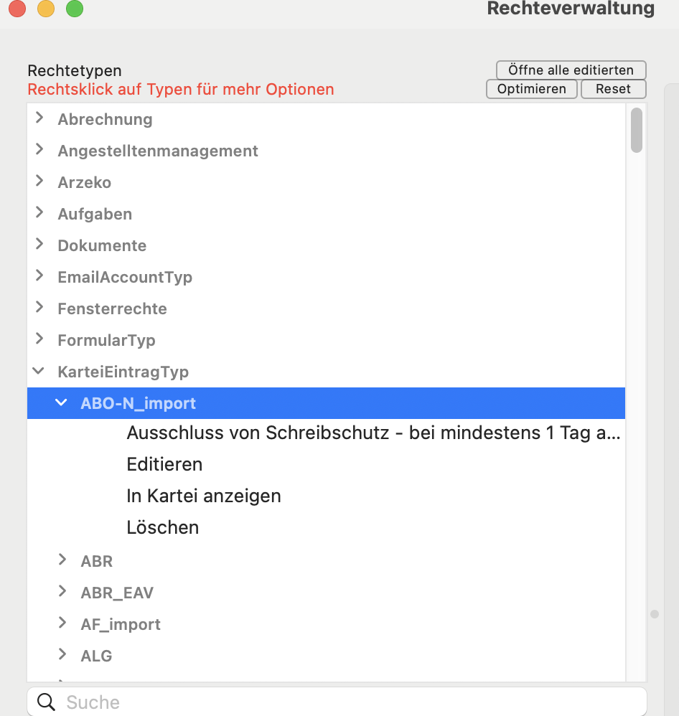This screenshot has width=679, height=716.
Task: Expand the Arzeko category arrow
Action: point(39,181)
